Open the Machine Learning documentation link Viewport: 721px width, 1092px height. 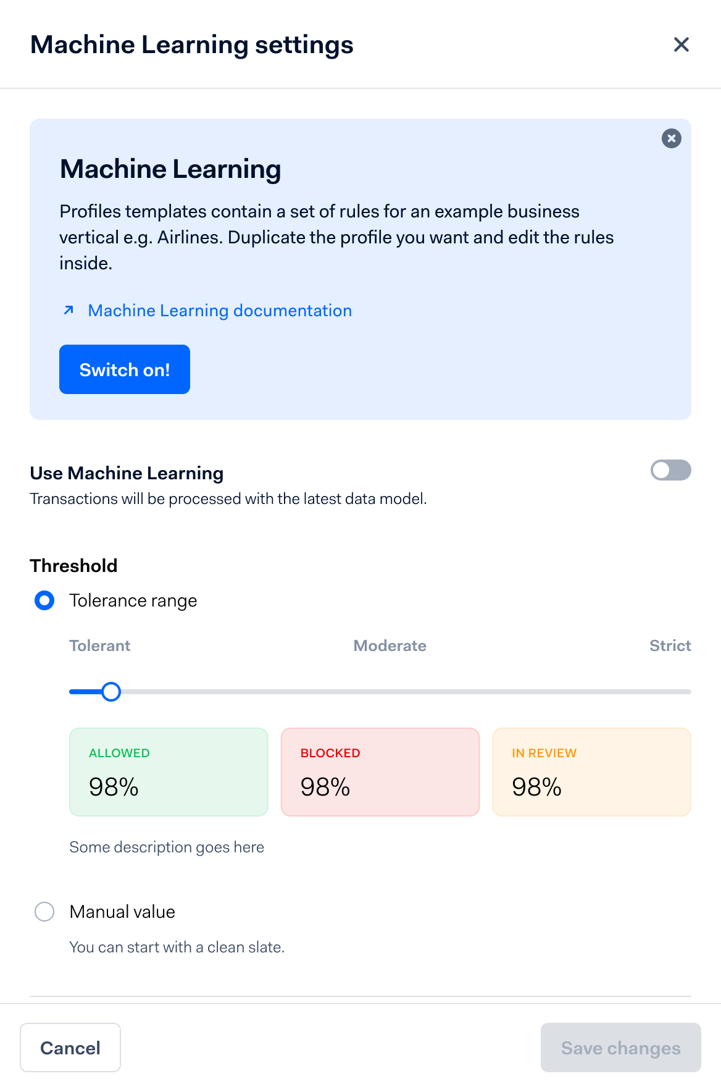[220, 310]
